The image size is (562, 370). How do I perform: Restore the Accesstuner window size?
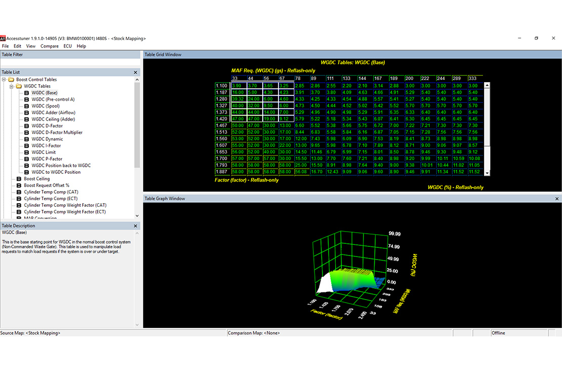click(537, 38)
